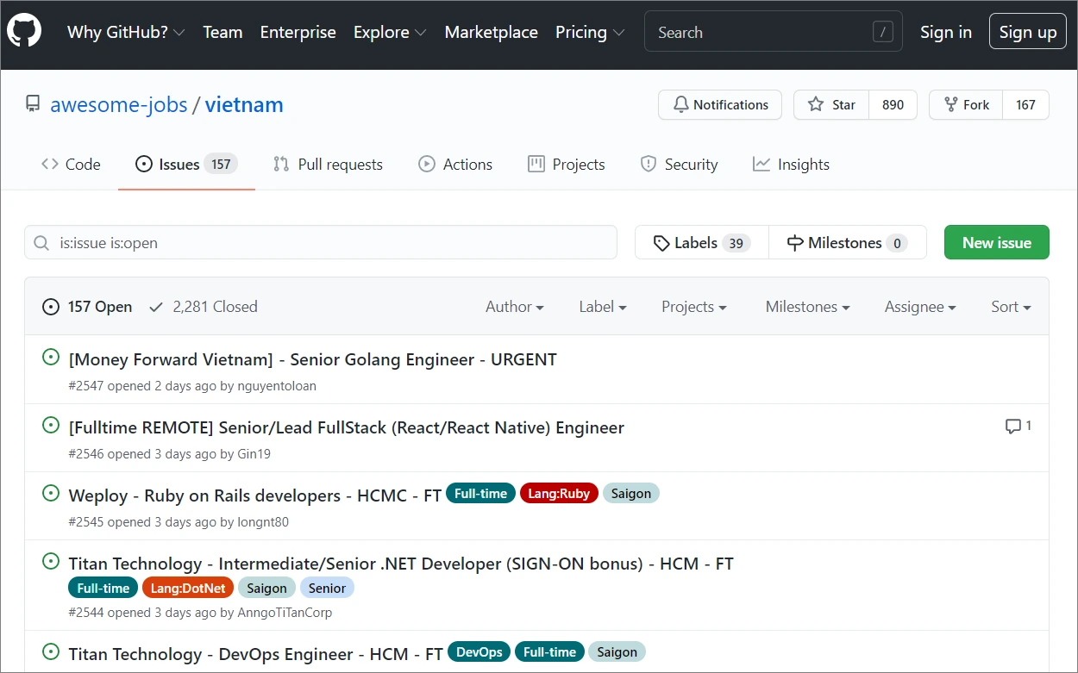
Task: Select the Issues tab
Action: pyautogui.click(x=186, y=165)
